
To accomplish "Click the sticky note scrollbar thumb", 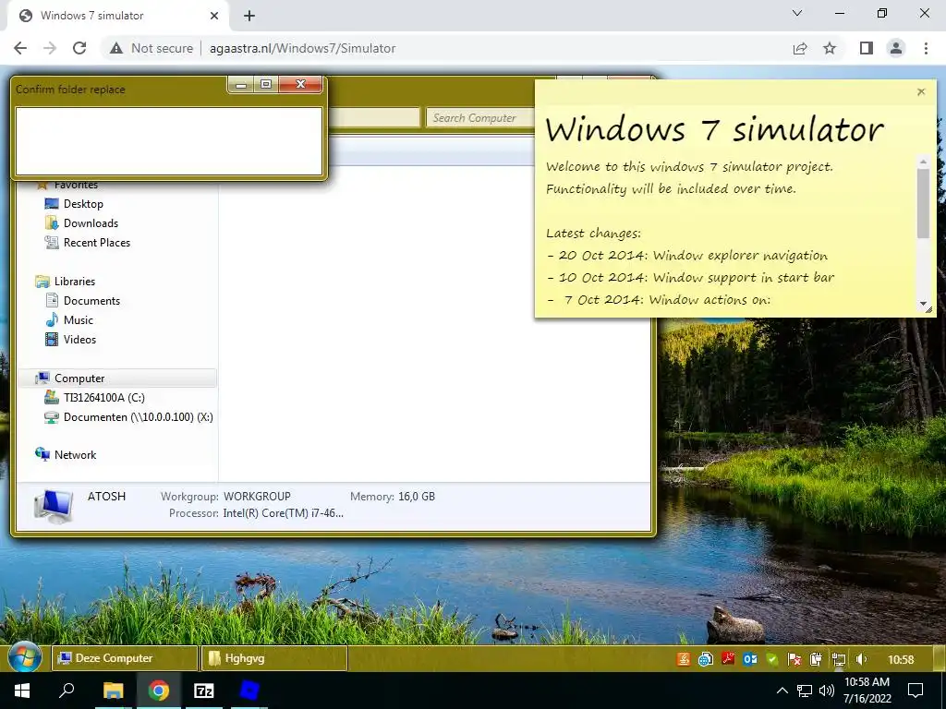I will point(923,203).
